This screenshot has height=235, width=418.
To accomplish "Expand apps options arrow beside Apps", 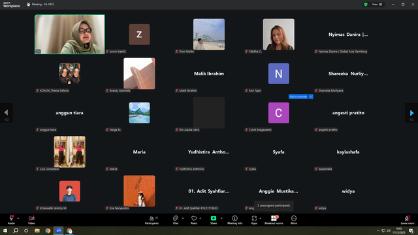I will coord(260,218).
